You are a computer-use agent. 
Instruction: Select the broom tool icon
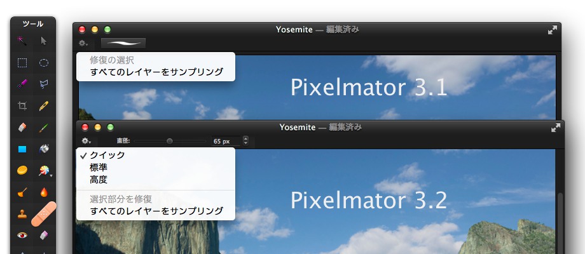coord(22,192)
